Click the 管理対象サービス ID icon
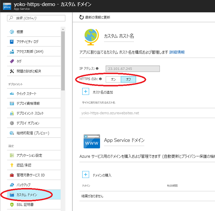 click(x=12, y=175)
